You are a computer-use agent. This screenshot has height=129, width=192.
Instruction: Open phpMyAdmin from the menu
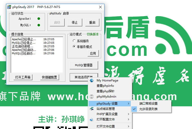pyautogui.click(x=110, y=97)
